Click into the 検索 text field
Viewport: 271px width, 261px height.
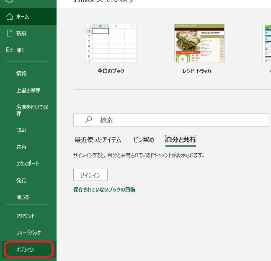pyautogui.click(x=180, y=120)
